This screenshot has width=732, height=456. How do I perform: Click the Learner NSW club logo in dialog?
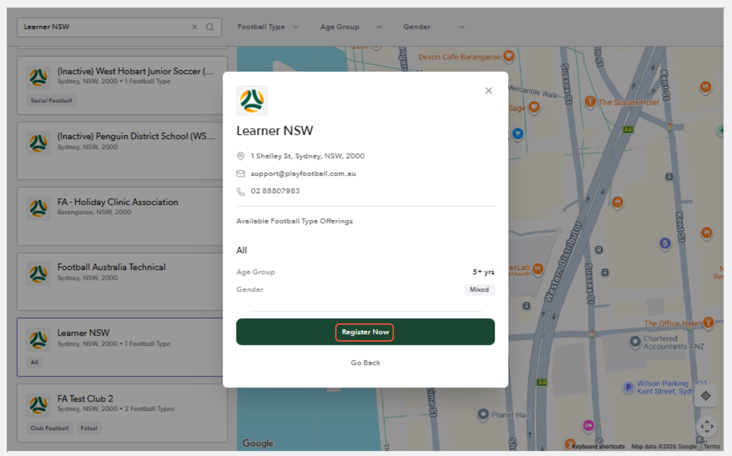point(252,100)
